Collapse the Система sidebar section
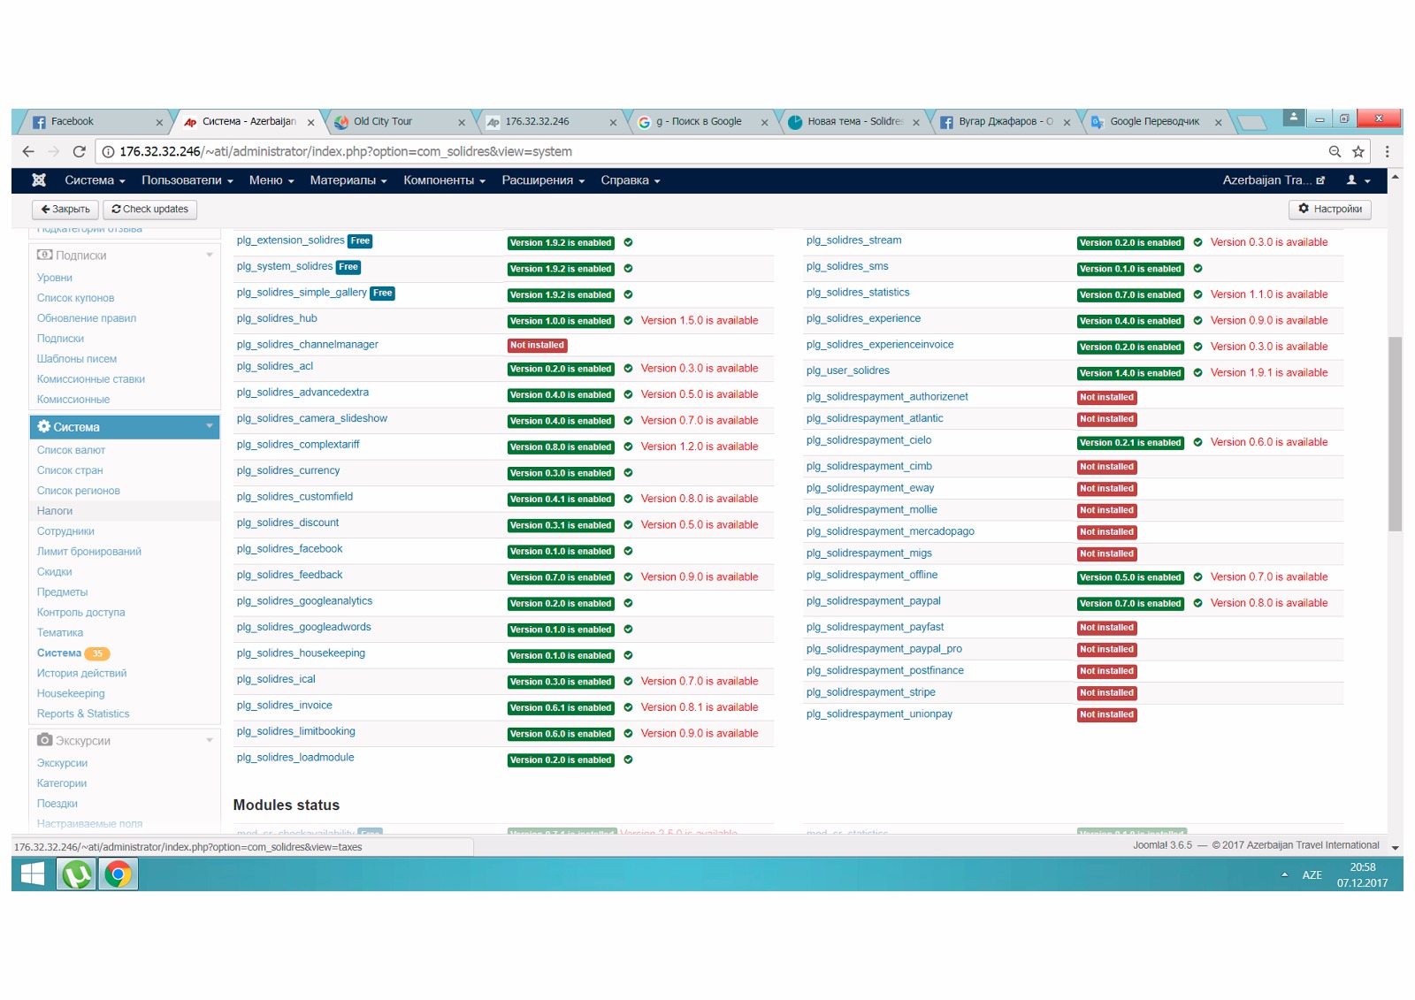This screenshot has width=1415, height=1000. click(x=210, y=427)
